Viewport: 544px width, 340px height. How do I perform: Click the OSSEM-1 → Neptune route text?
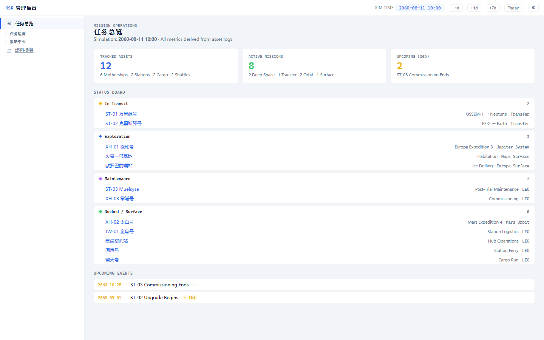[486, 114]
